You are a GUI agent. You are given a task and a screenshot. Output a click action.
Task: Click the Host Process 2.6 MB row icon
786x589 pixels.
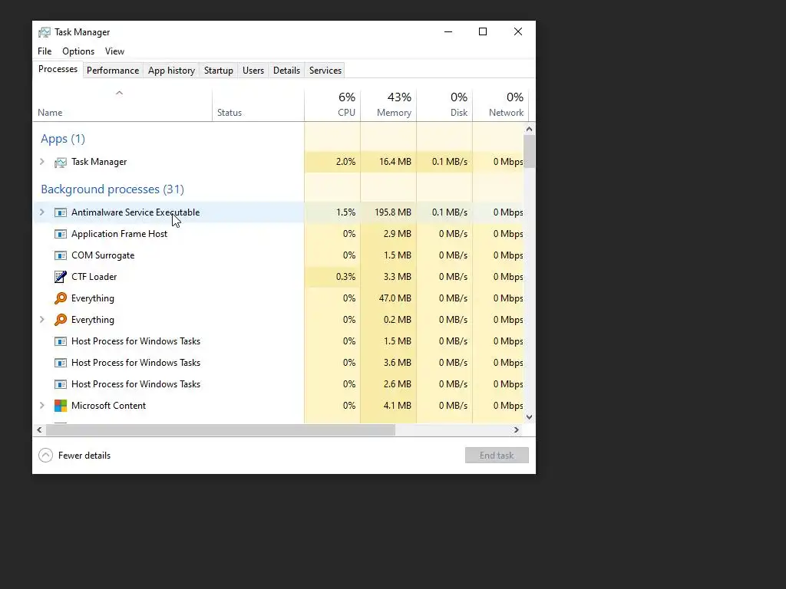click(x=60, y=384)
